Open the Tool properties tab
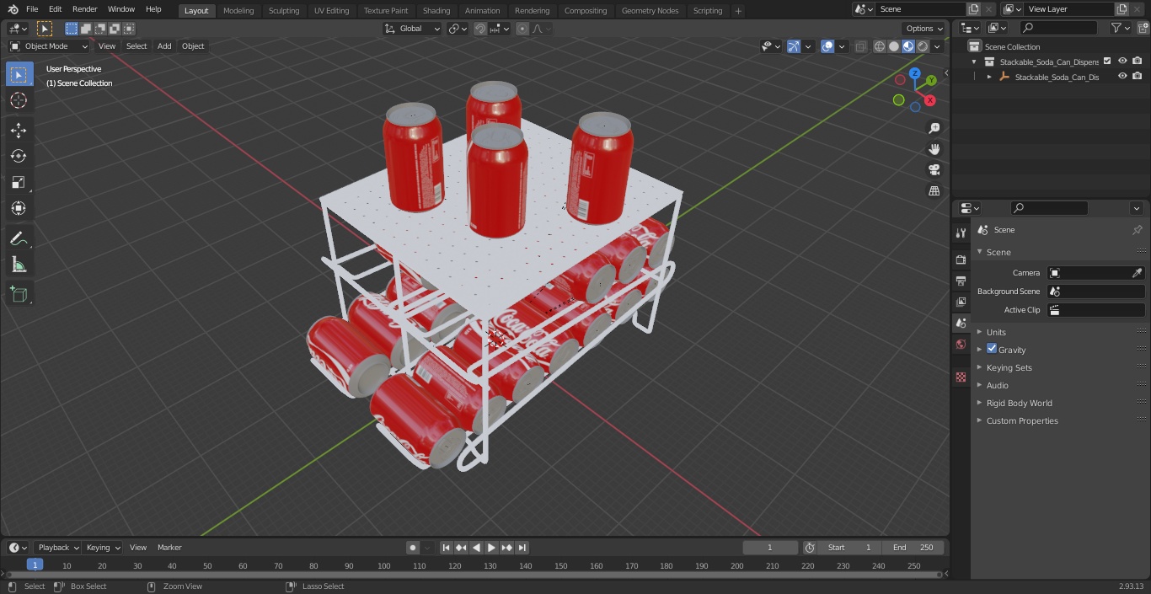Viewport: 1151px width, 594px height. coord(961,233)
